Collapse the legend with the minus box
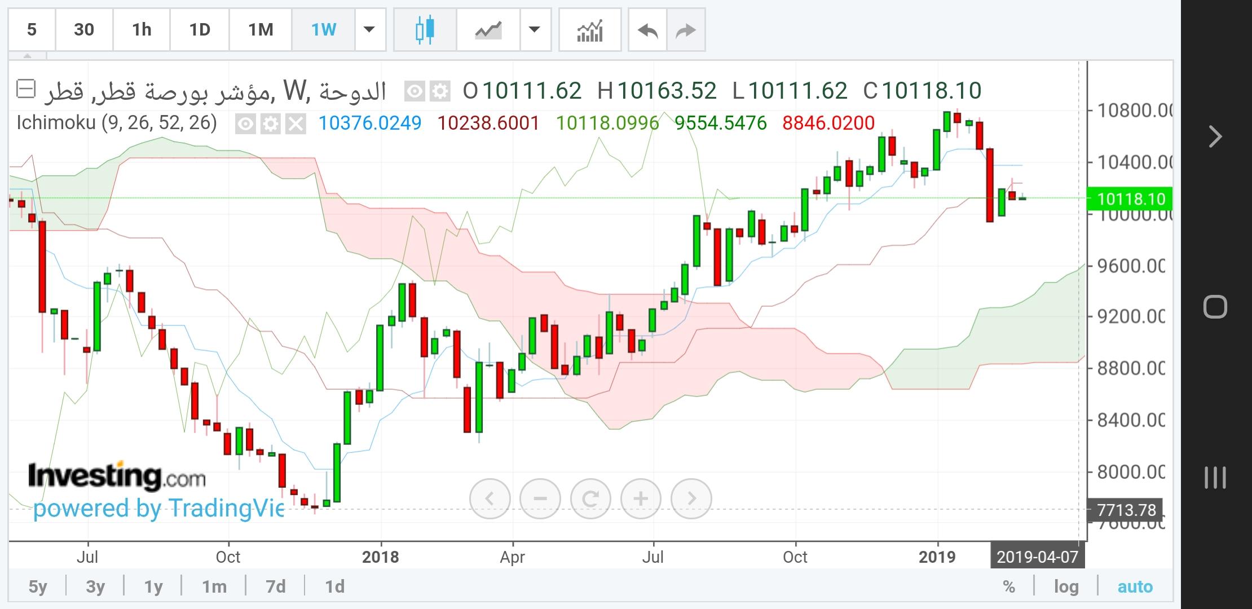 [x=26, y=89]
